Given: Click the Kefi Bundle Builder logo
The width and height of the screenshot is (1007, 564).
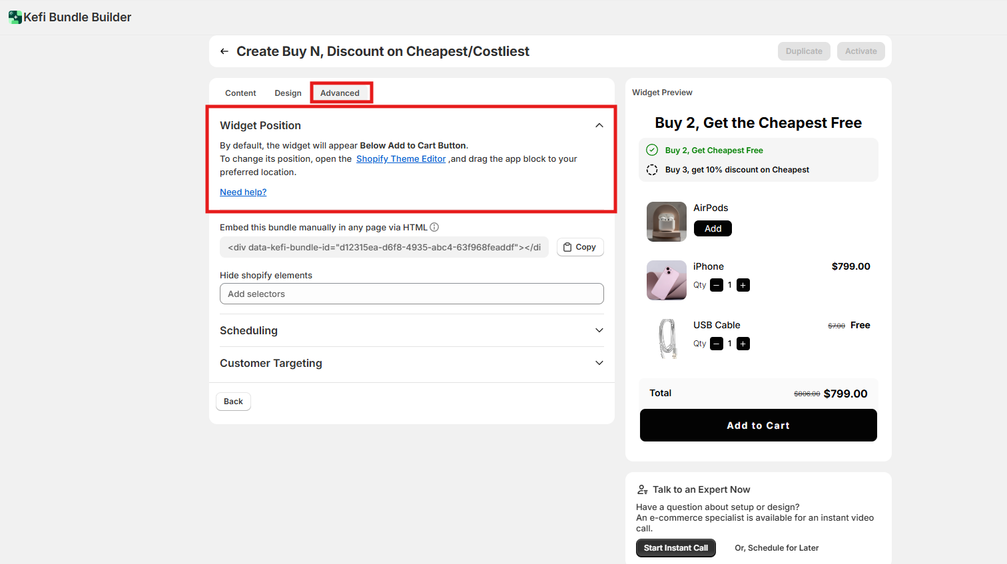Looking at the screenshot, I should [15, 17].
